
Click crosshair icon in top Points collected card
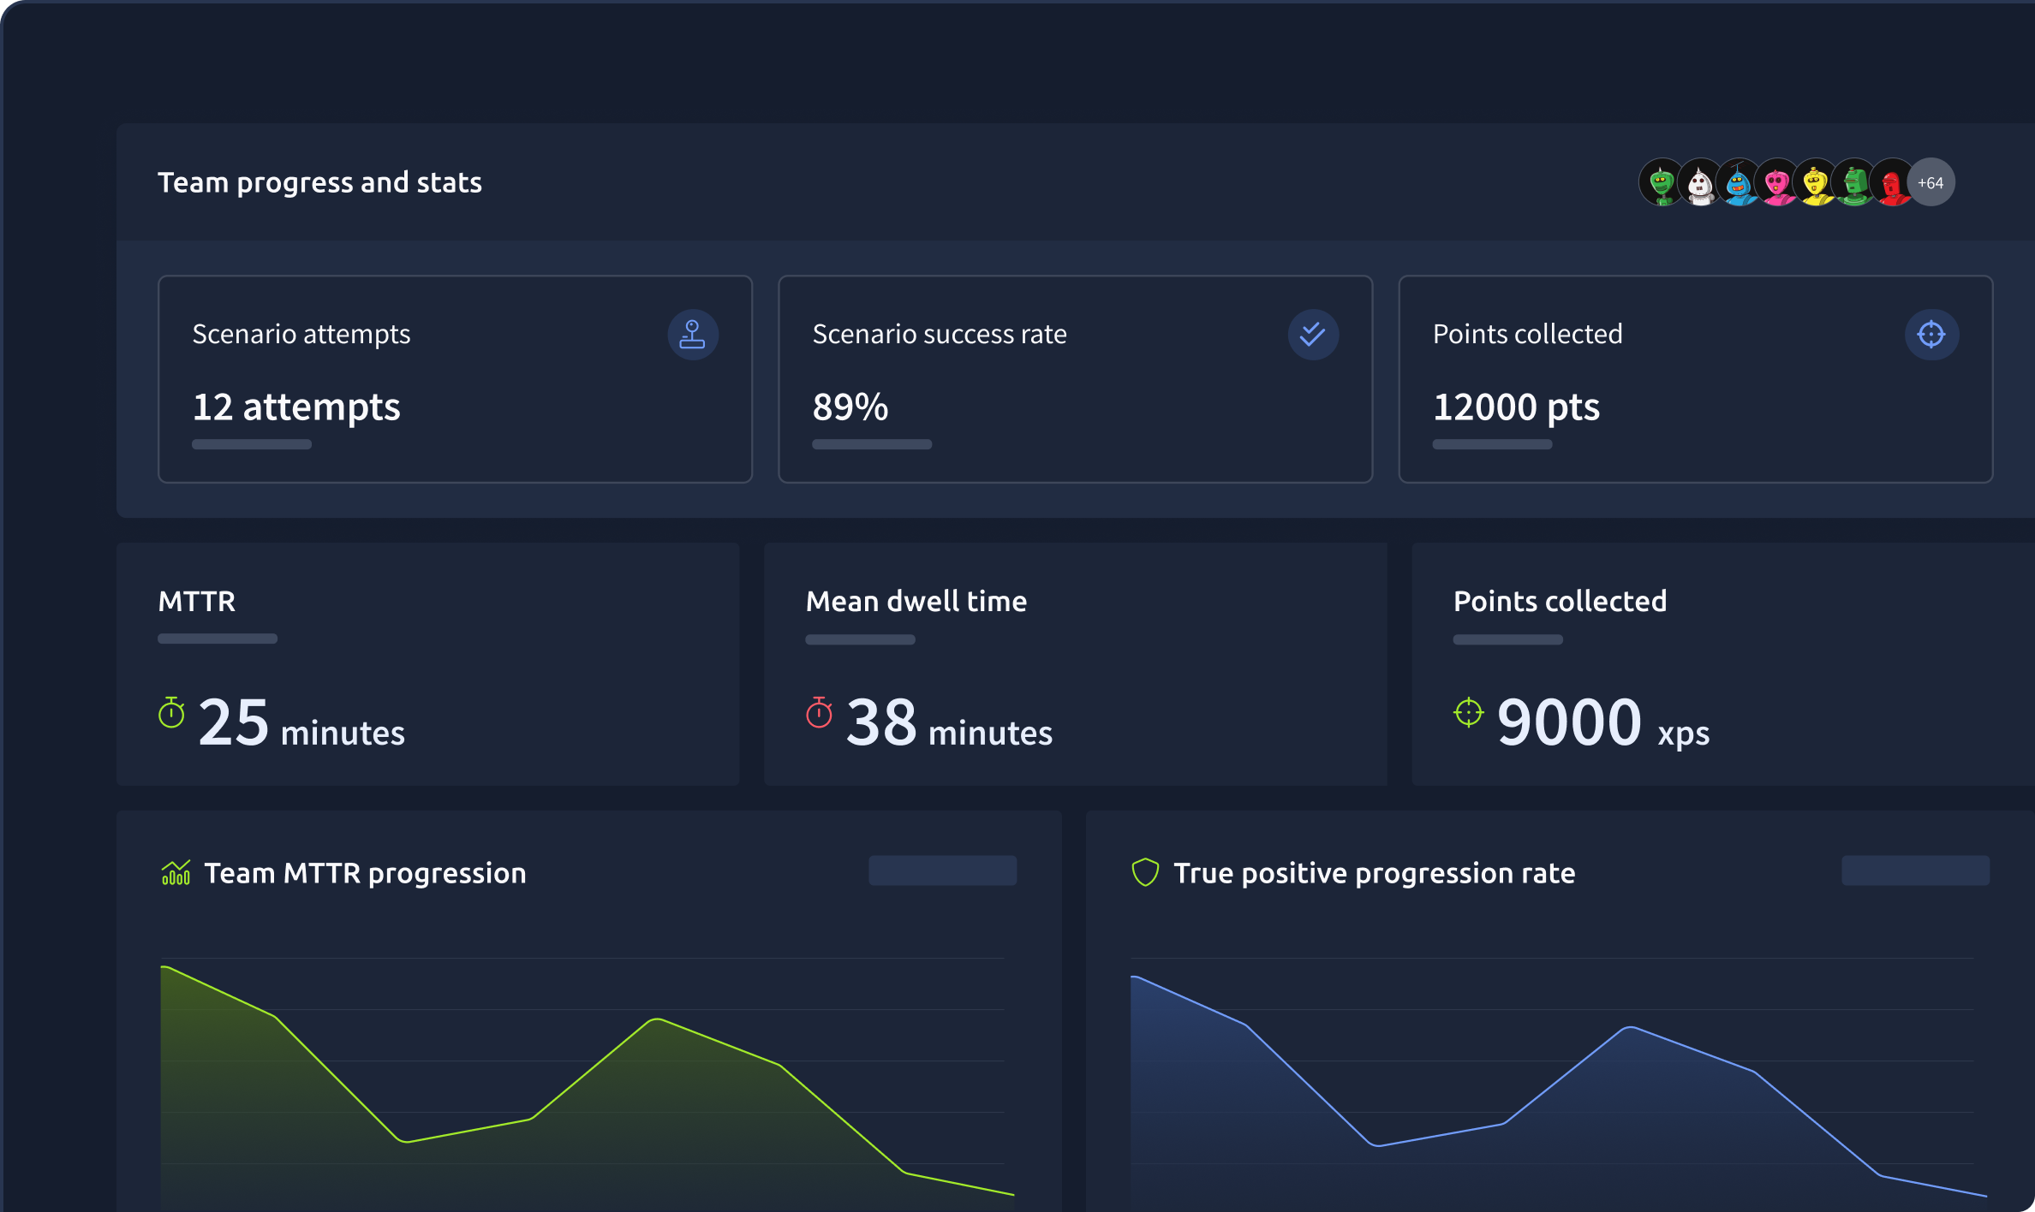[1931, 335]
